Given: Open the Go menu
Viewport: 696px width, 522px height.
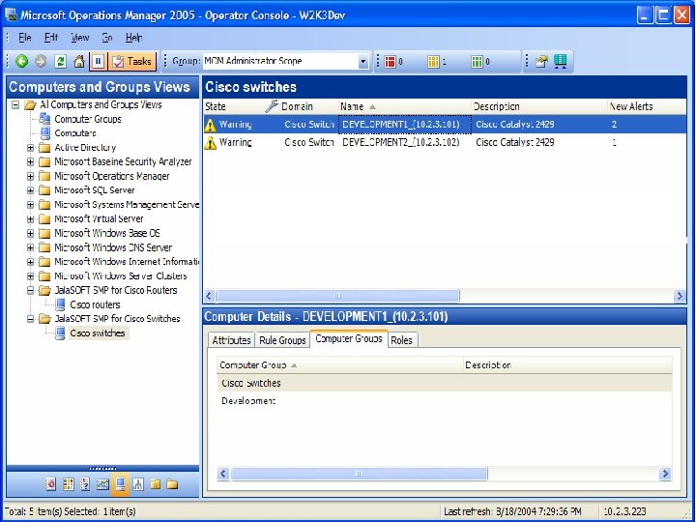Looking at the screenshot, I should click(x=107, y=38).
